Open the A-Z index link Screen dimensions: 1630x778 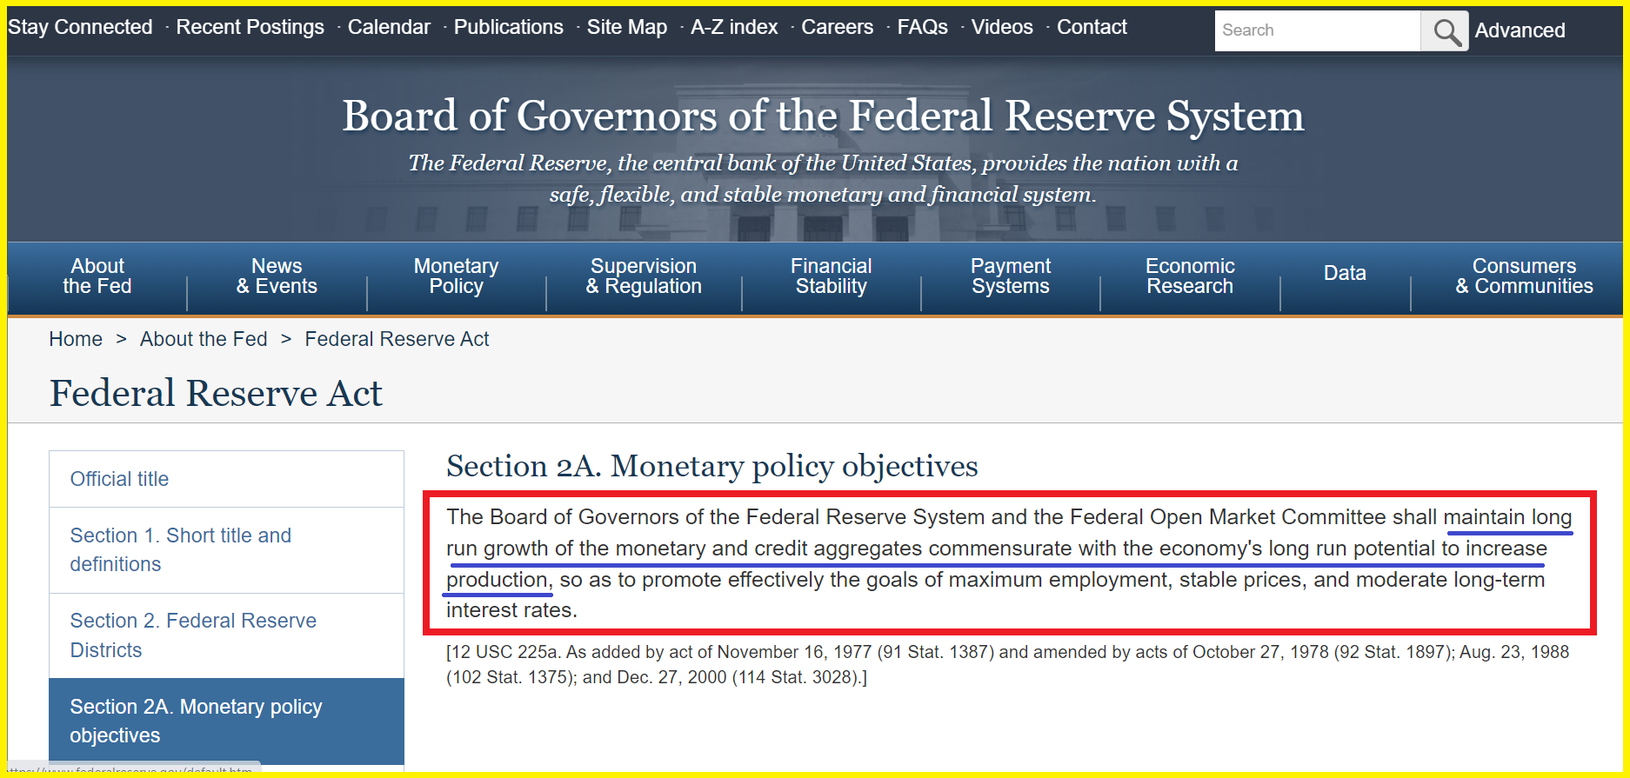733,27
